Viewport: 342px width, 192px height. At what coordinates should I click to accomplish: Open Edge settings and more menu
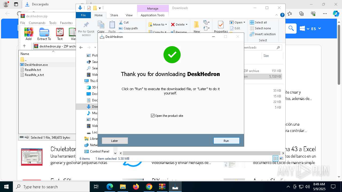325,14
